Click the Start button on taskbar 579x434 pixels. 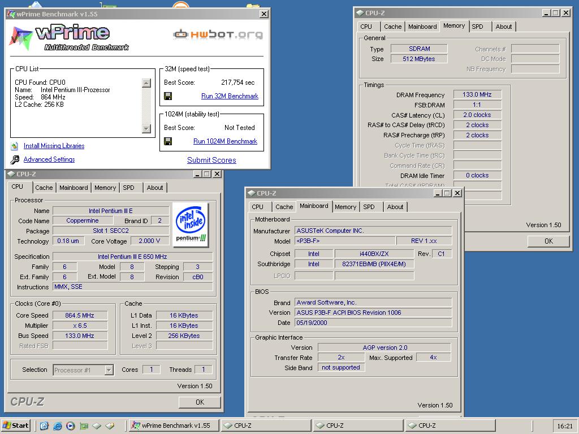click(15, 426)
